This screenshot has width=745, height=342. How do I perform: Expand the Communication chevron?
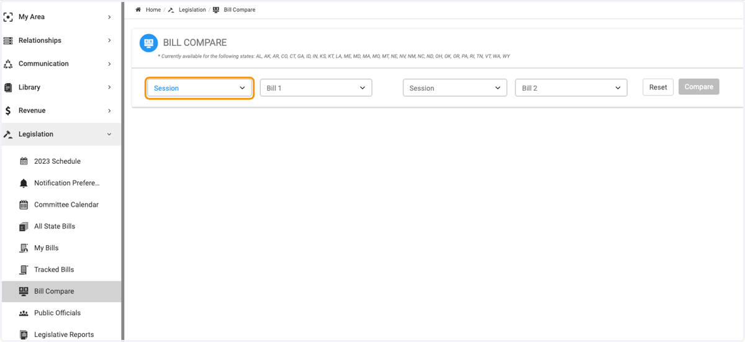click(109, 64)
